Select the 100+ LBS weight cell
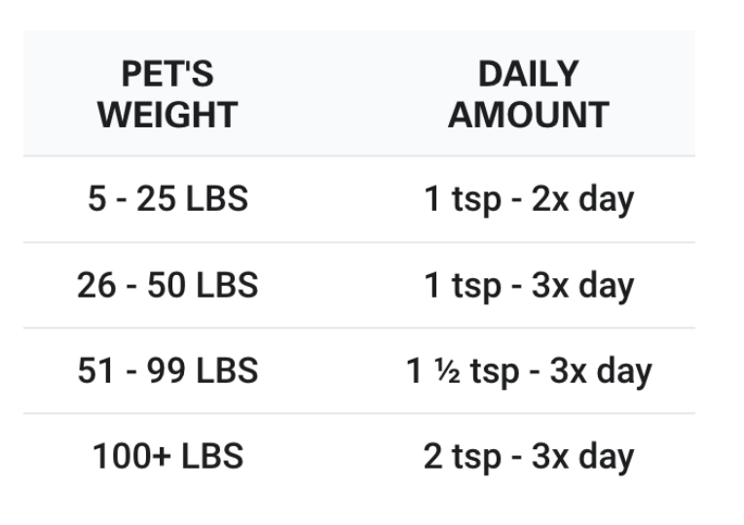This screenshot has height=525, width=744. click(x=168, y=456)
